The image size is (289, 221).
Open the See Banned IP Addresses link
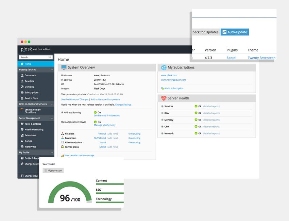(107, 115)
